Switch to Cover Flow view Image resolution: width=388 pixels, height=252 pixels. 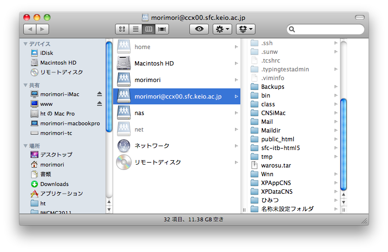pyautogui.click(x=162, y=29)
